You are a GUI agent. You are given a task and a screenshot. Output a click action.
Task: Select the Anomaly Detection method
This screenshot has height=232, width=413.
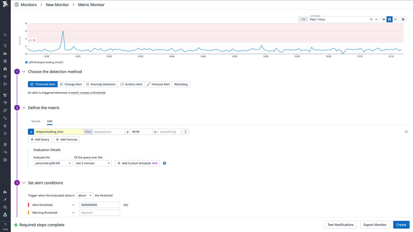point(101,84)
